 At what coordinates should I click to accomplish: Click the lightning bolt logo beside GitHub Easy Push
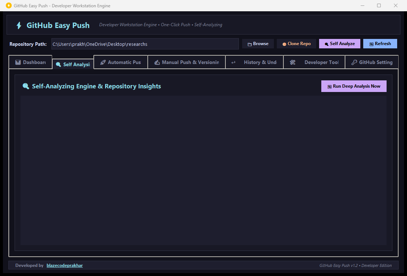[19, 25]
